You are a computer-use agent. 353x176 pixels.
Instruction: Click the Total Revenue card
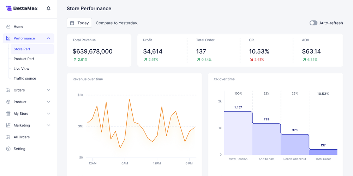99,50
